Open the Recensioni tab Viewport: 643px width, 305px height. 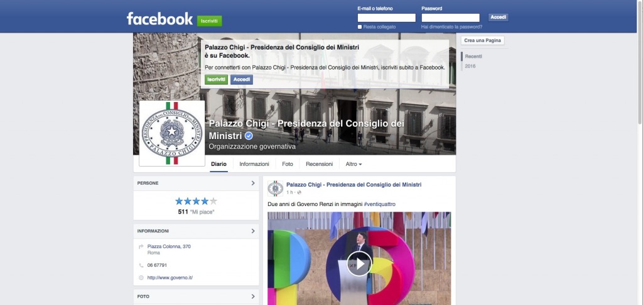pyautogui.click(x=320, y=164)
